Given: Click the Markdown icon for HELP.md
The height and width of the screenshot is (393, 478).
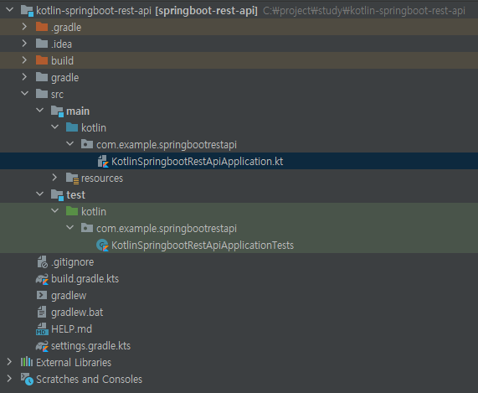Looking at the screenshot, I should pos(42,329).
